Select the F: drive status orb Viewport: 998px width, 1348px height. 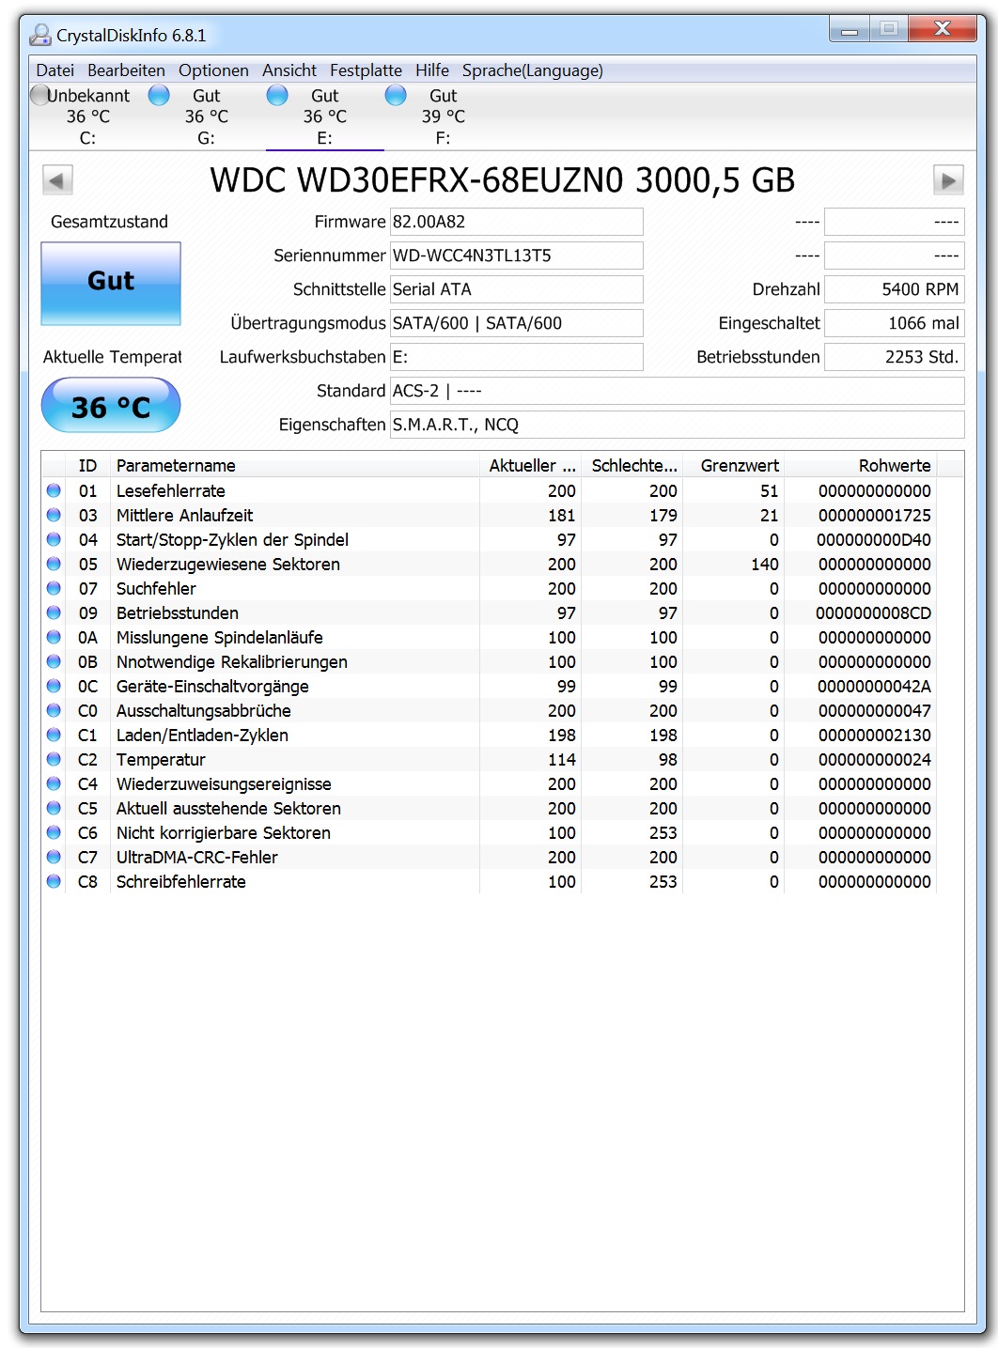click(396, 95)
